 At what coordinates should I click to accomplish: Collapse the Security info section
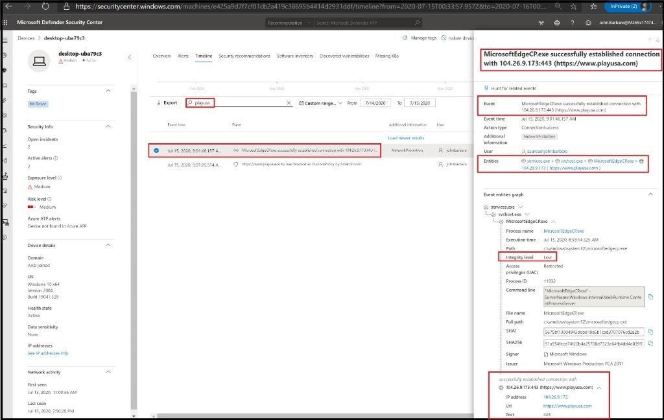point(108,126)
